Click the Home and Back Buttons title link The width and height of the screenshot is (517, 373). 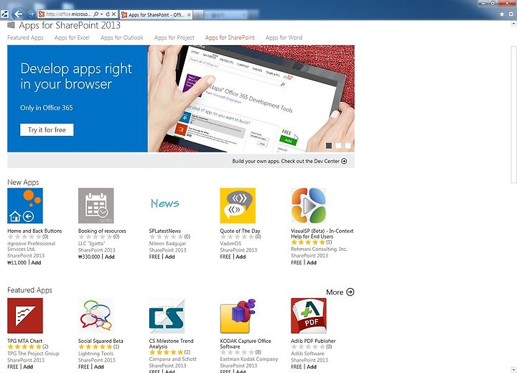34,231
